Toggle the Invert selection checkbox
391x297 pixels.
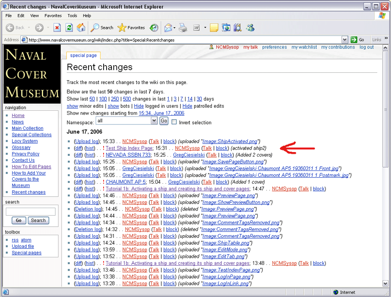(174, 122)
